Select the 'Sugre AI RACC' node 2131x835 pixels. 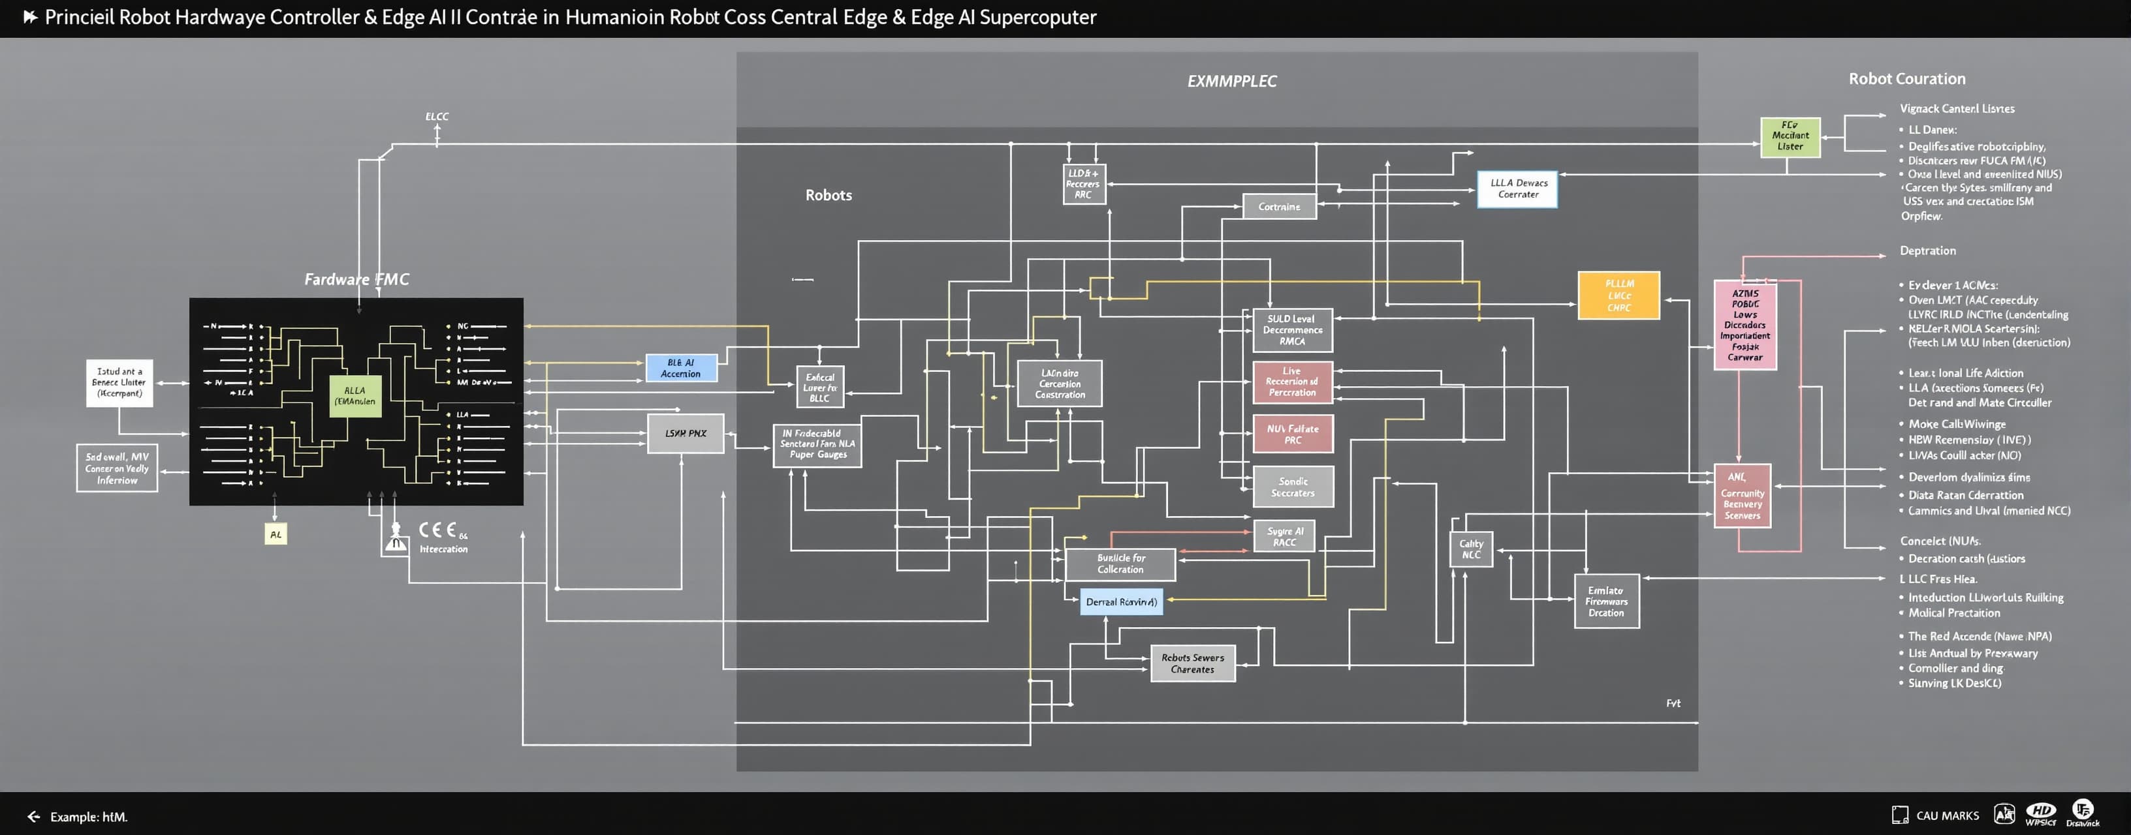1285,536
